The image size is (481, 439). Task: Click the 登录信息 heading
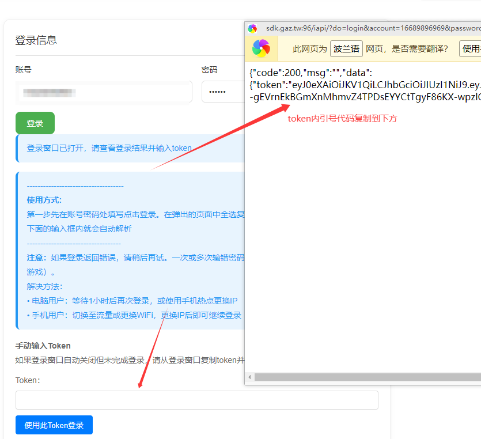click(36, 40)
